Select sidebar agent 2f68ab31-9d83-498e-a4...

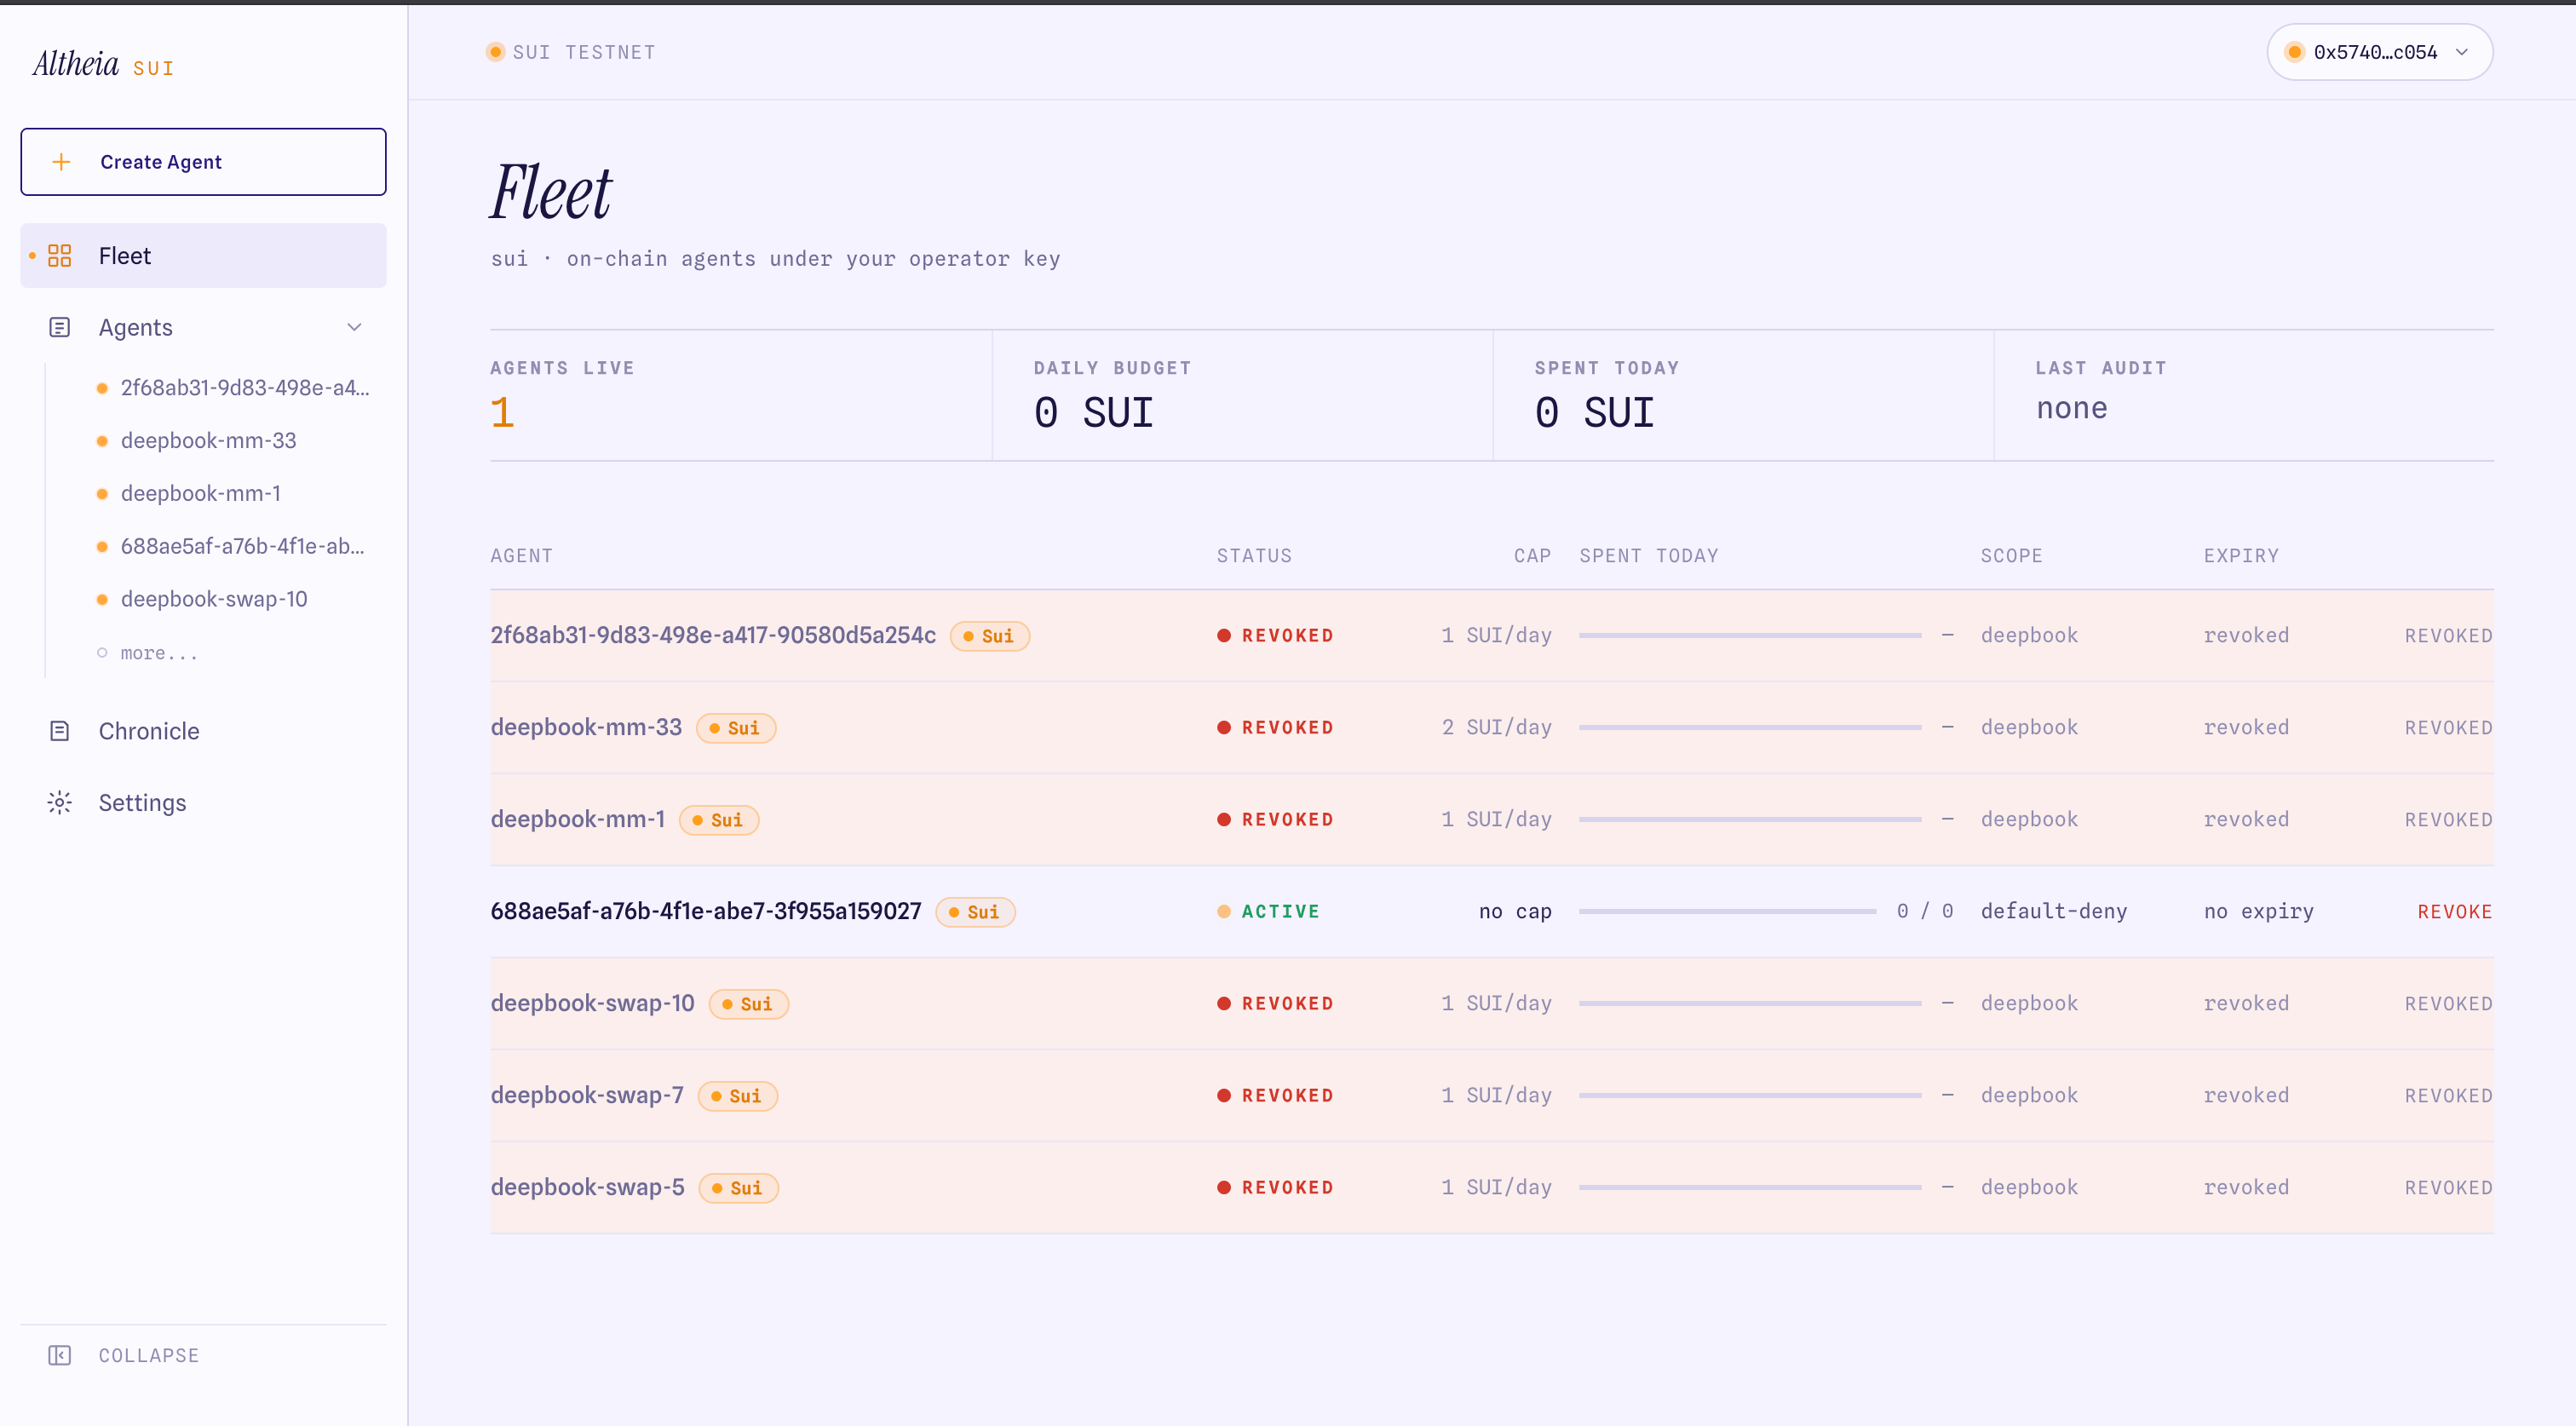[x=245, y=388]
